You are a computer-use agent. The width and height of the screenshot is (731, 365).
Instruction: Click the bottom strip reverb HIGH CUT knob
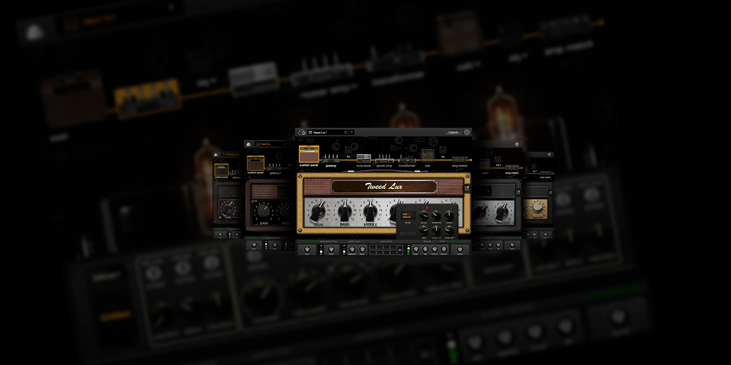click(x=444, y=249)
